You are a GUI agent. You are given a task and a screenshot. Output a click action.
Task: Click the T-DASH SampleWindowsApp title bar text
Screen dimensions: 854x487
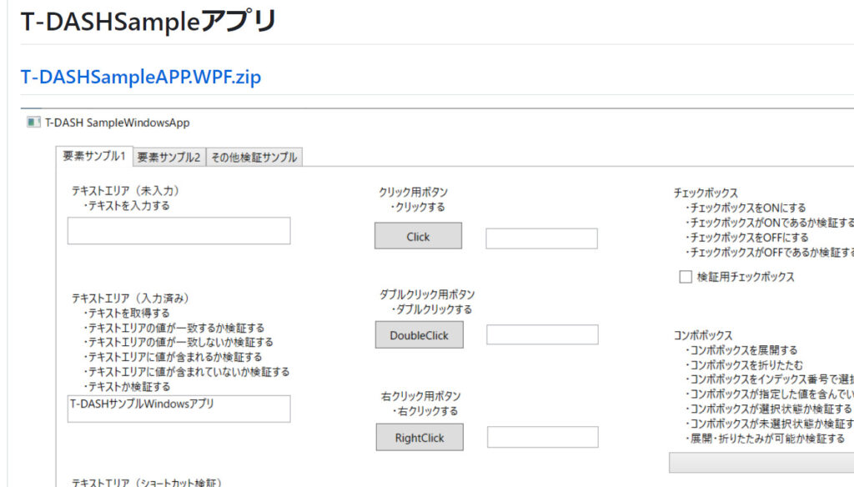(117, 123)
